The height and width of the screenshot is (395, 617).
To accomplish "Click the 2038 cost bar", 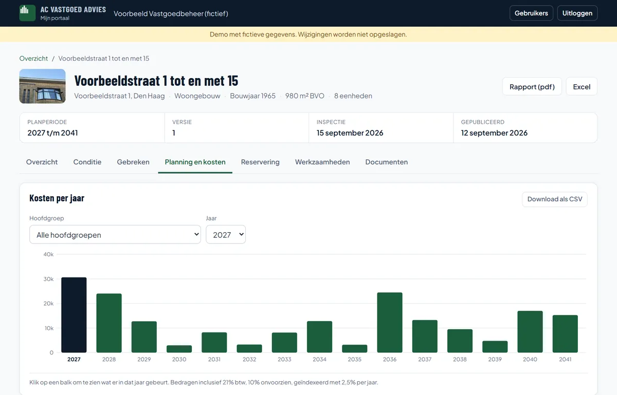I will (x=460, y=341).
